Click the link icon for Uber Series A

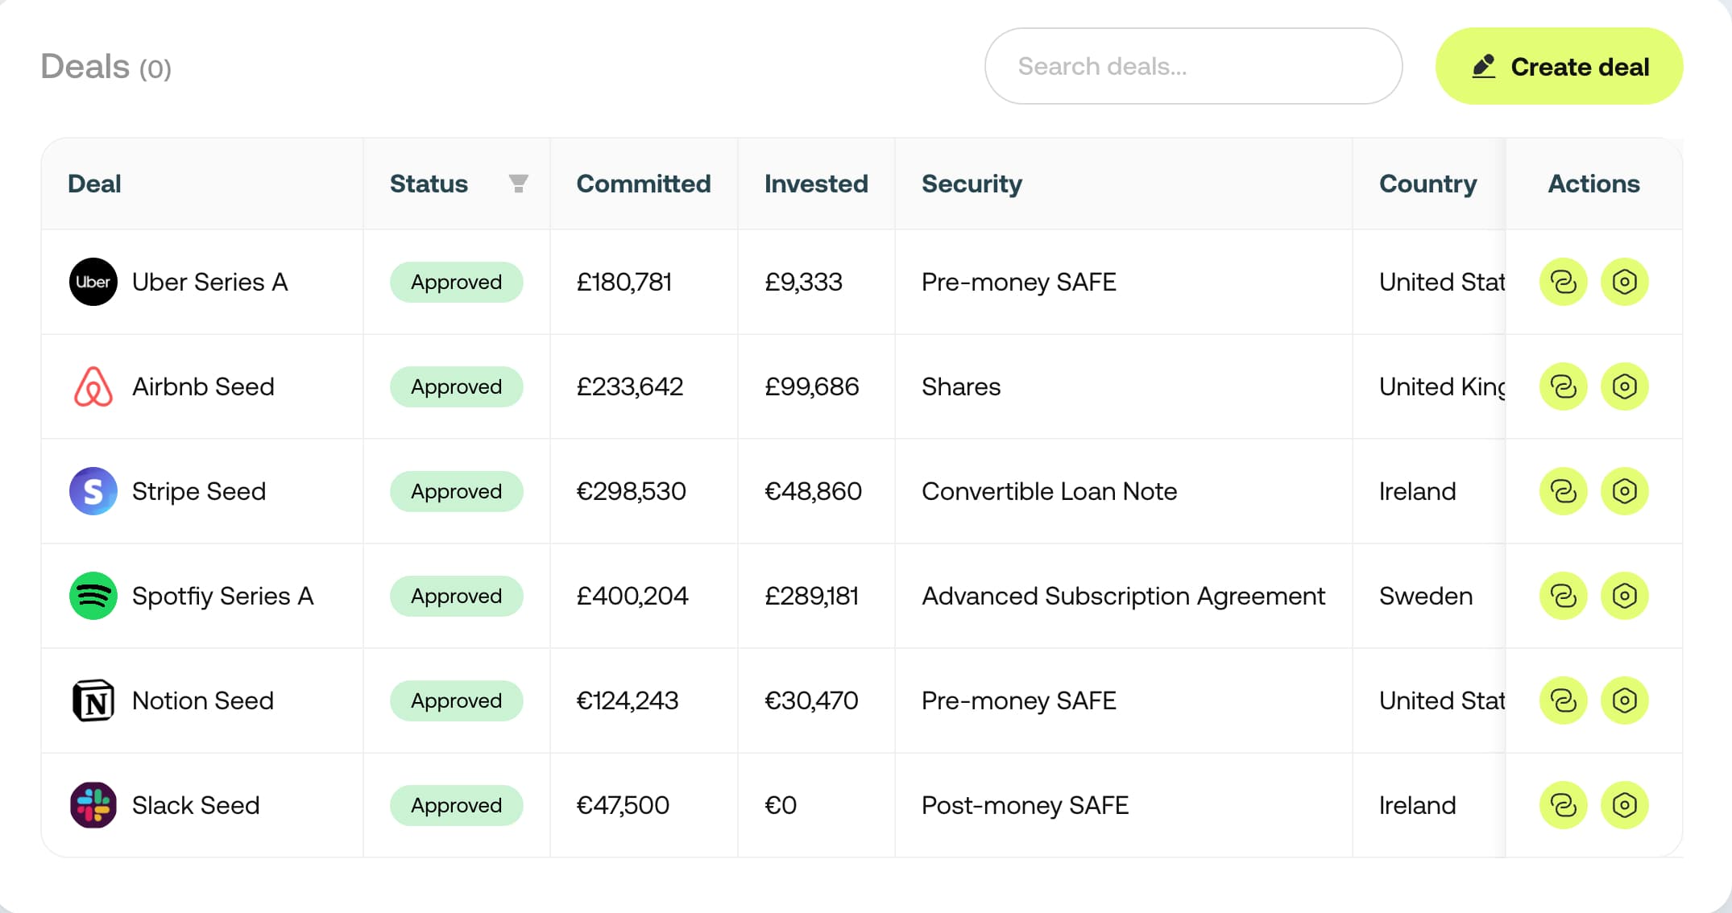point(1563,282)
